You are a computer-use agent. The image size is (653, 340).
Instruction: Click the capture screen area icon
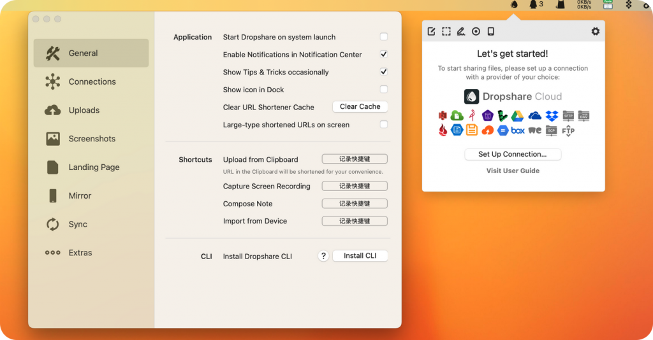pyautogui.click(x=446, y=32)
